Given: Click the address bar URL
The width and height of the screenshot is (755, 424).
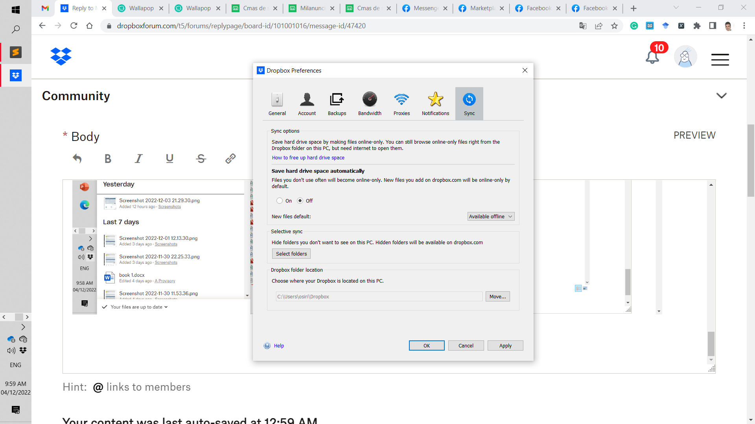Looking at the screenshot, I should click(x=241, y=26).
